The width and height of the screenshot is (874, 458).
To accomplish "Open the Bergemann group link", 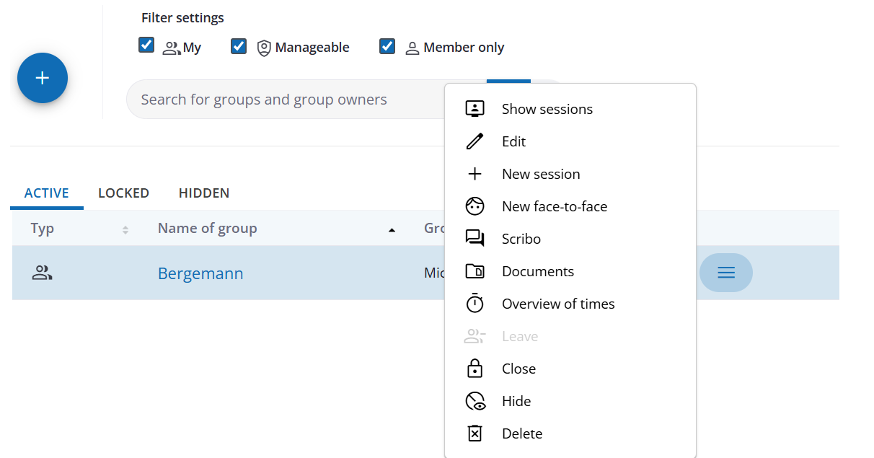I will click(x=200, y=273).
